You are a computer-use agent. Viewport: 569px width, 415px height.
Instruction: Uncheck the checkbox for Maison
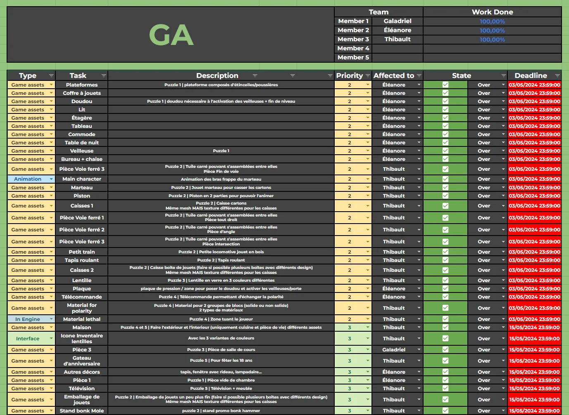coord(445,327)
